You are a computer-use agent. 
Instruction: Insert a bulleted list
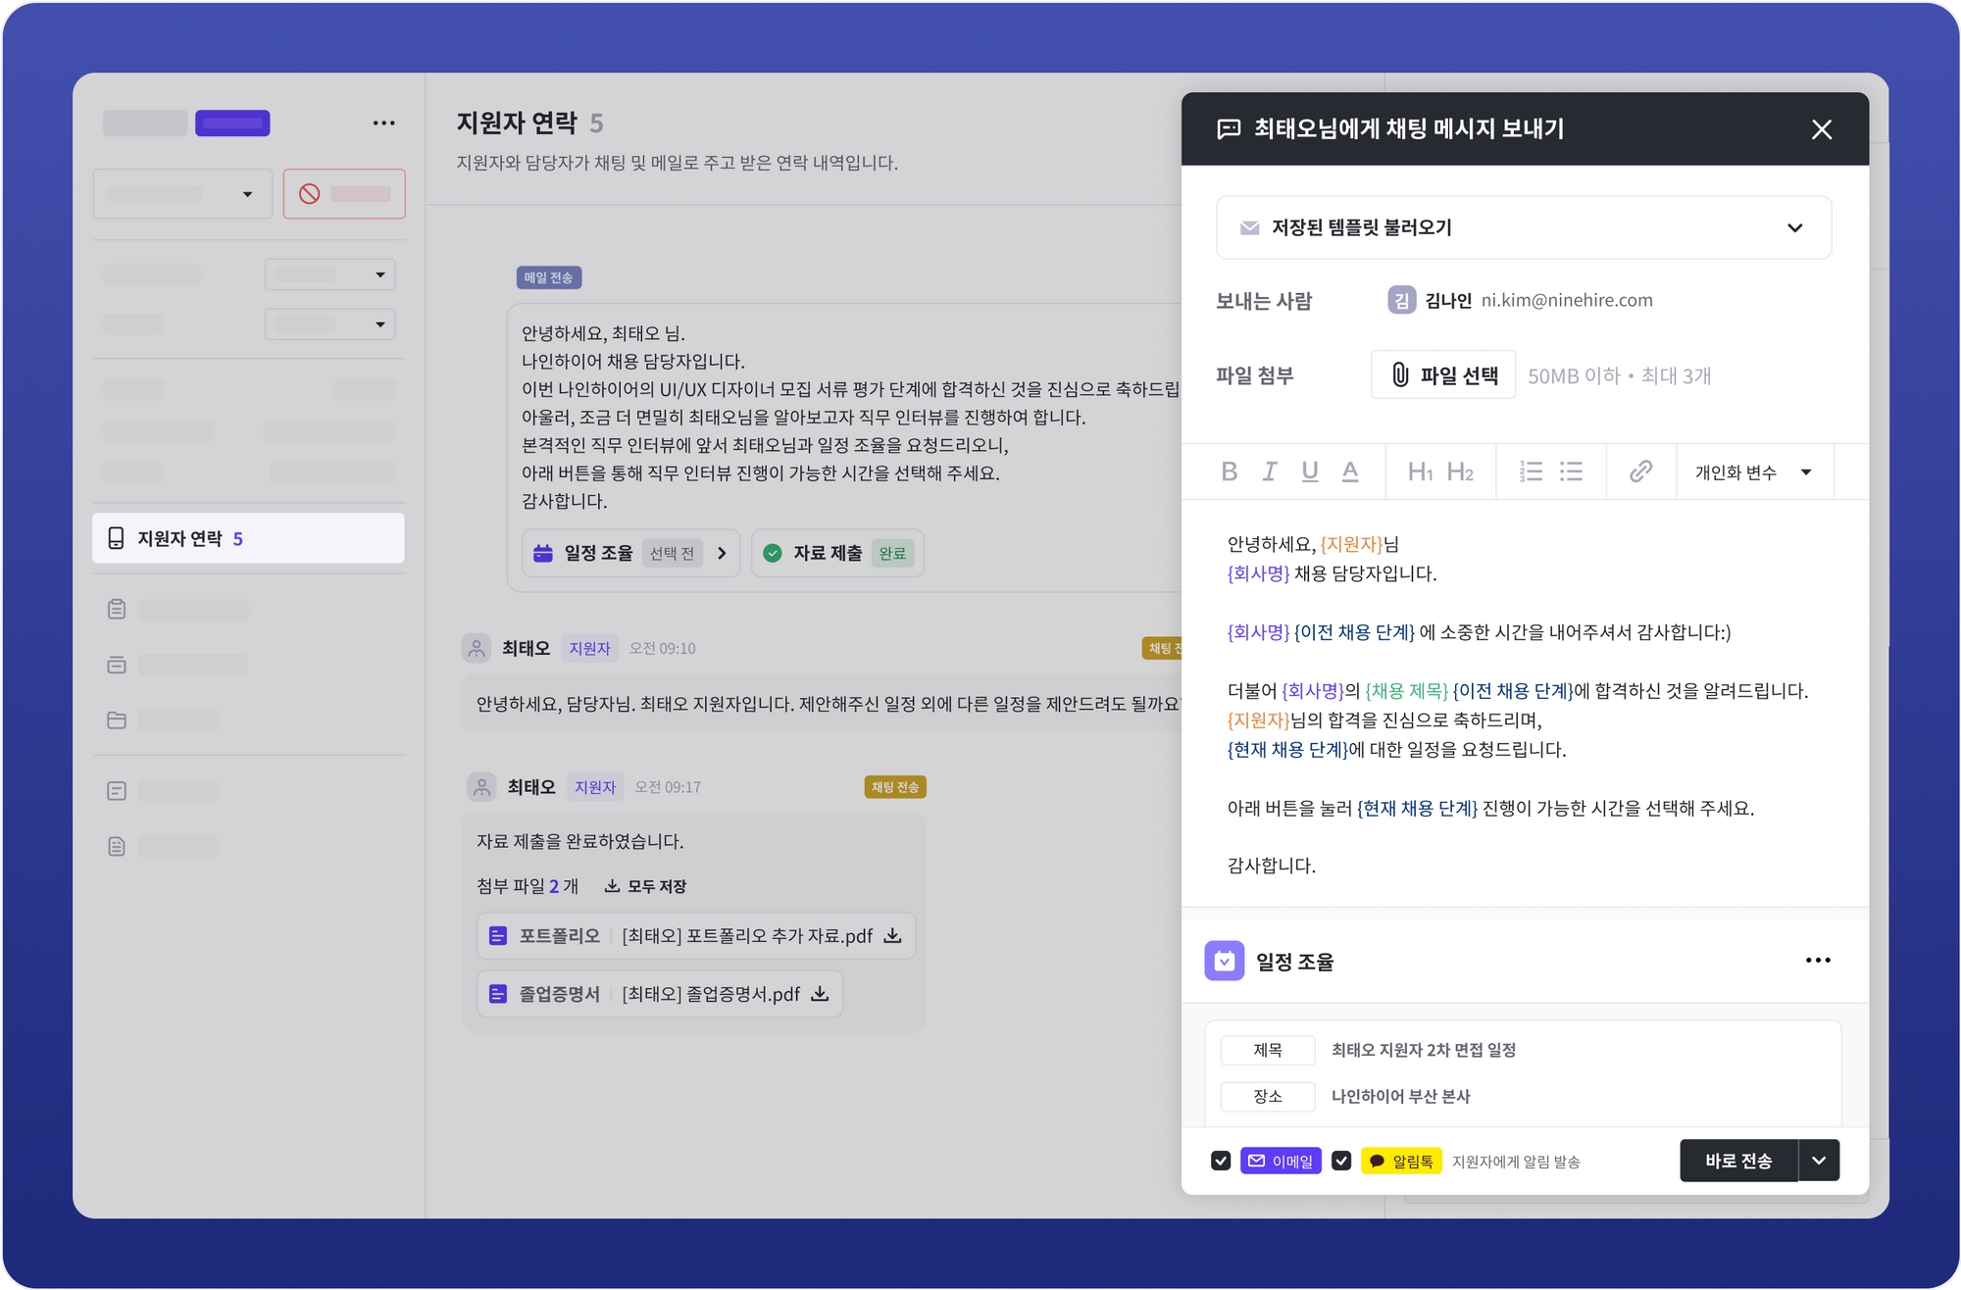click(x=1571, y=471)
